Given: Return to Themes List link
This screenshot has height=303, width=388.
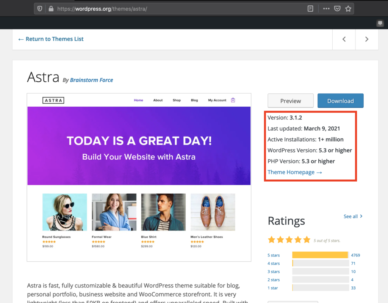Looking at the screenshot, I should tap(51, 39).
